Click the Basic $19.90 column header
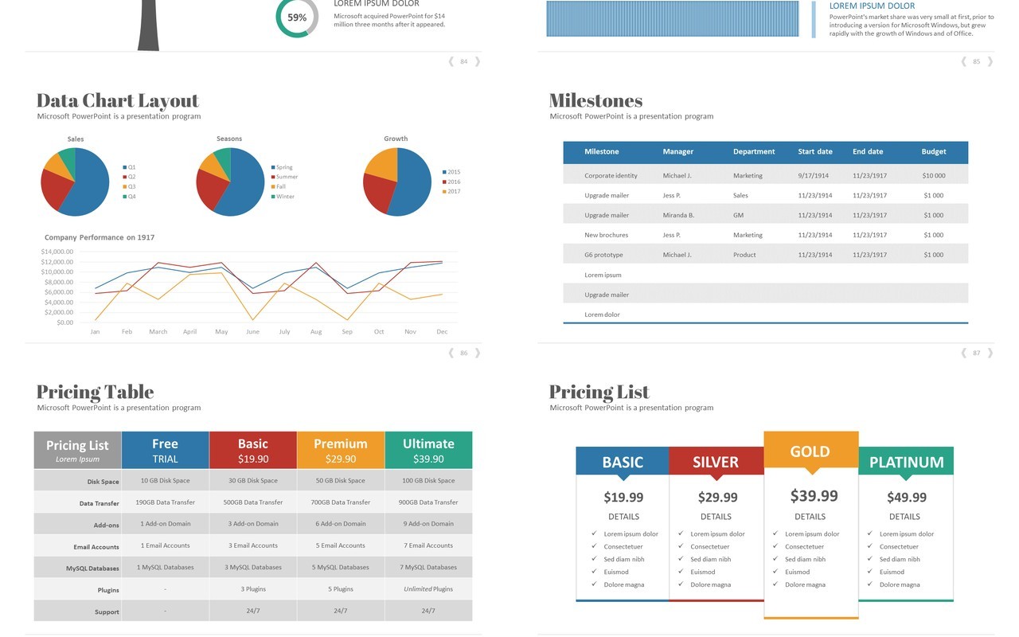The height and width of the screenshot is (637, 1019). point(253,450)
